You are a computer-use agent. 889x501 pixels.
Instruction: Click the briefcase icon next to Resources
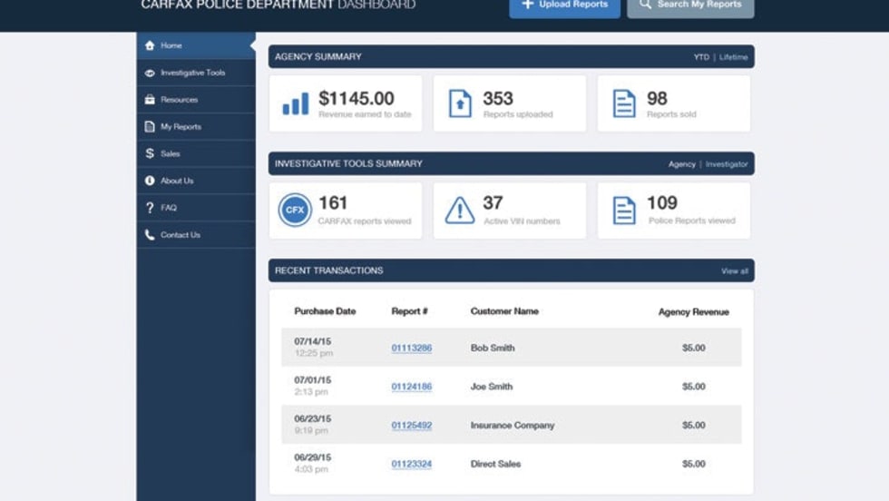(x=150, y=100)
